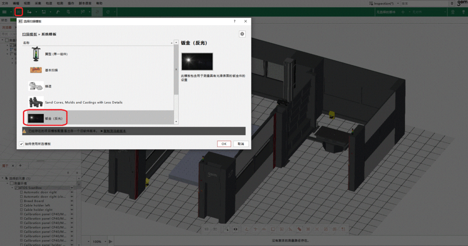Confirm the dialog with OK
This screenshot has width=468, height=246.
pos(224,144)
